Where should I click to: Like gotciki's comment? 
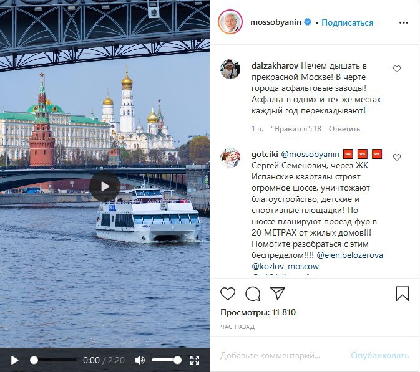pos(397,157)
